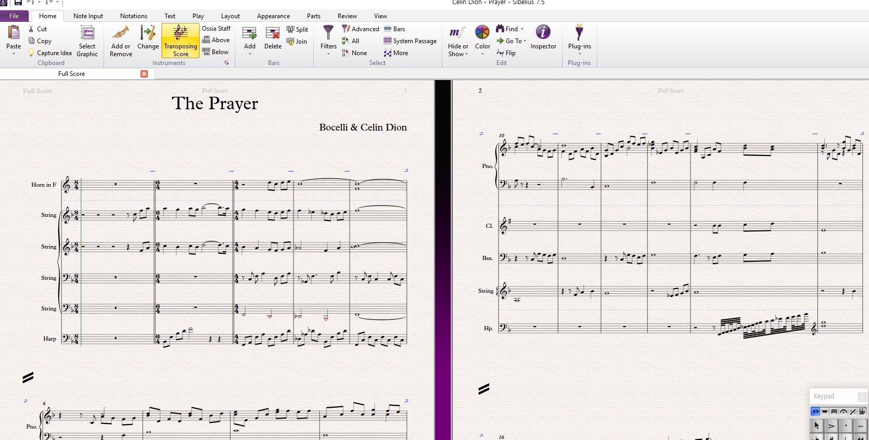This screenshot has width=869, height=440.
Task: Switch to the Appearance tab
Action: click(273, 16)
